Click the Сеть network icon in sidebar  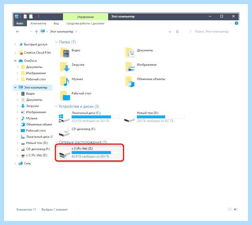tap(21, 163)
